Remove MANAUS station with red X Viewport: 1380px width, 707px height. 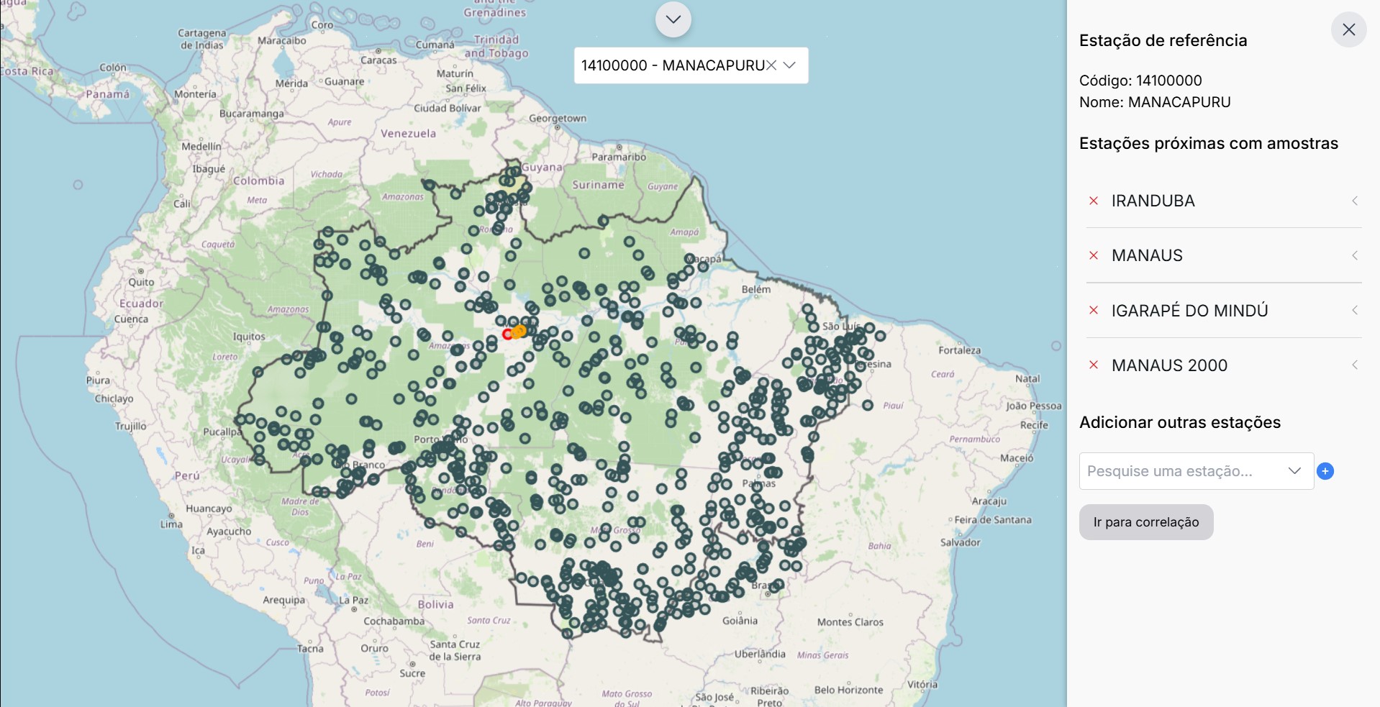click(1094, 255)
